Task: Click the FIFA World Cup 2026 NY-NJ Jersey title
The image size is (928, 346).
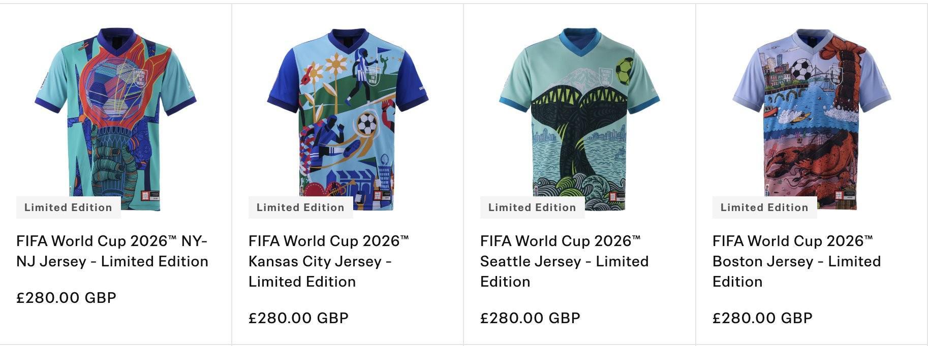Action: pyautogui.click(x=112, y=251)
